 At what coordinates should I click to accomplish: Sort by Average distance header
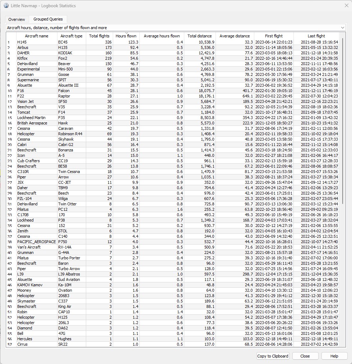tap(235, 36)
